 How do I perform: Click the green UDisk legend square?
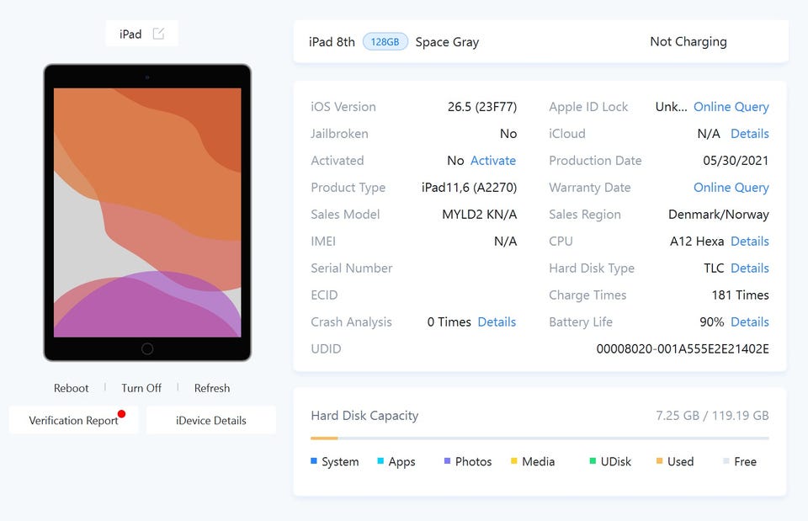(x=593, y=460)
